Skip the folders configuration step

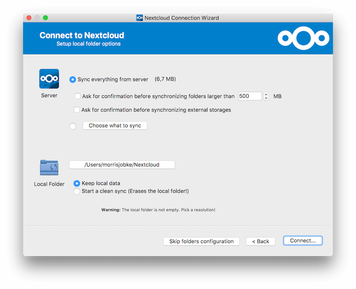coord(201,241)
